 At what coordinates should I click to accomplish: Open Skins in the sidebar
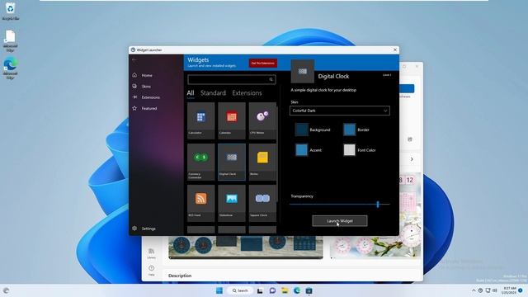tap(146, 87)
